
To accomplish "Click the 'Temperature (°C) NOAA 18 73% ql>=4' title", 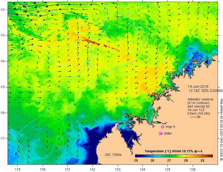I will click(174, 151).
